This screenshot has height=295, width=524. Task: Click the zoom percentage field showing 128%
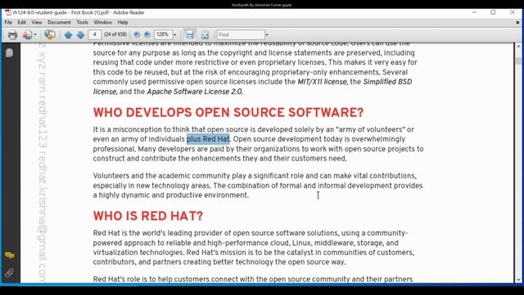[163, 34]
